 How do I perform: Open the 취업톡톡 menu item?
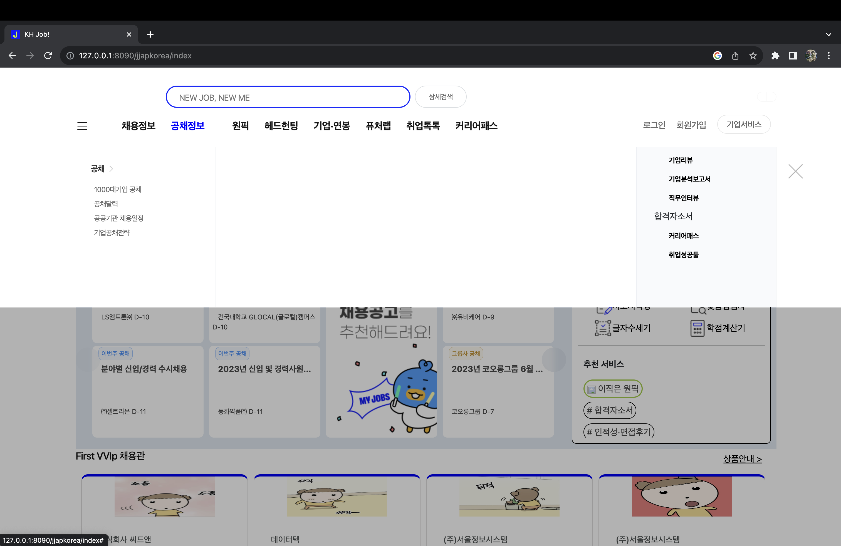(x=423, y=126)
